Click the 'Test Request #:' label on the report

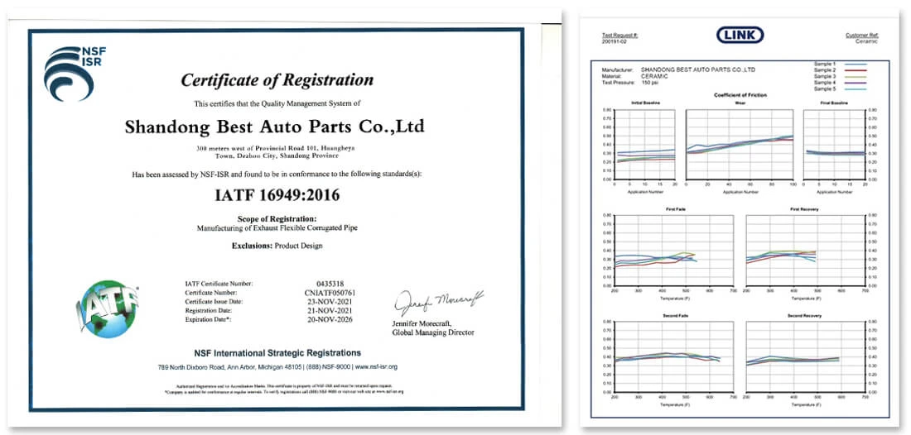[x=619, y=36]
